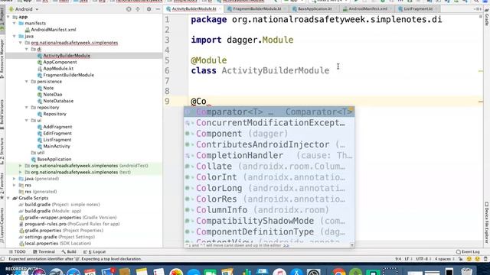The image size is (490, 275).
Task: Expand the simplenotes (androidTest) package
Action: (x=21, y=166)
